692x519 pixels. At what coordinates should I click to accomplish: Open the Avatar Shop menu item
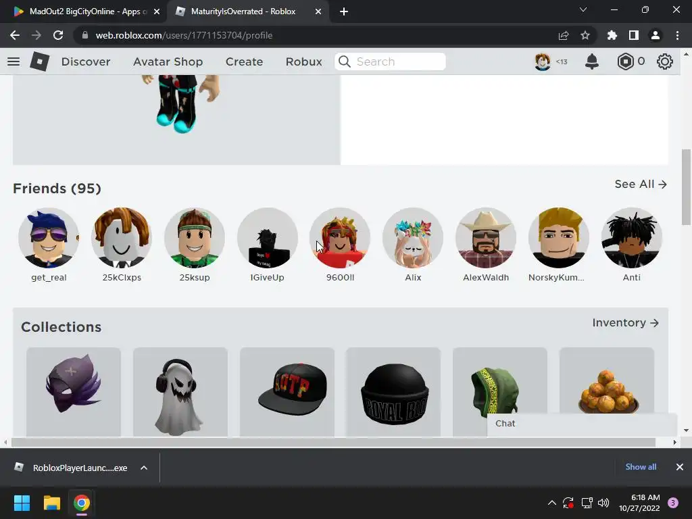(x=168, y=61)
